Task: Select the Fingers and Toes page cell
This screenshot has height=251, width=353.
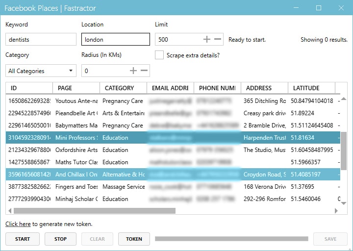Action: [76, 187]
